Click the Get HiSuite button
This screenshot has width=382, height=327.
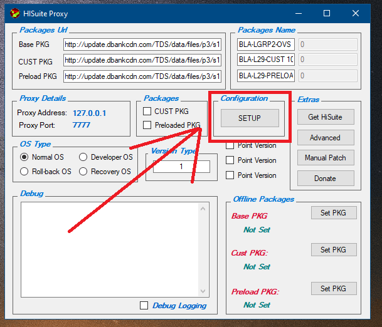click(x=326, y=117)
